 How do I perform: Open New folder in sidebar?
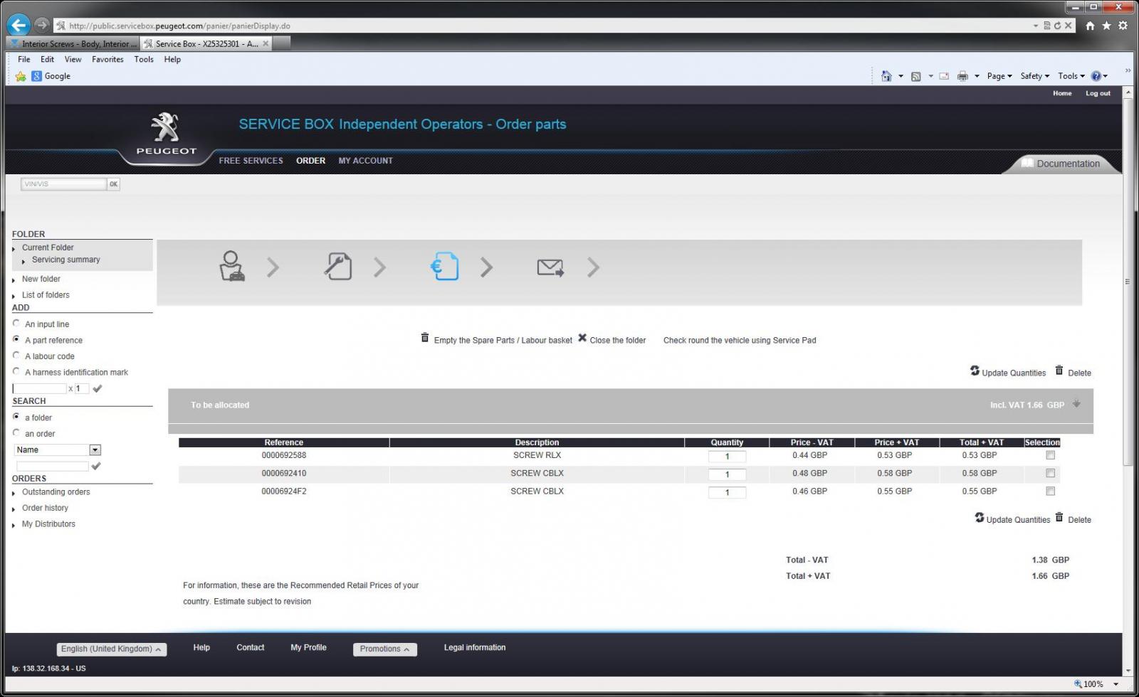[x=41, y=279]
